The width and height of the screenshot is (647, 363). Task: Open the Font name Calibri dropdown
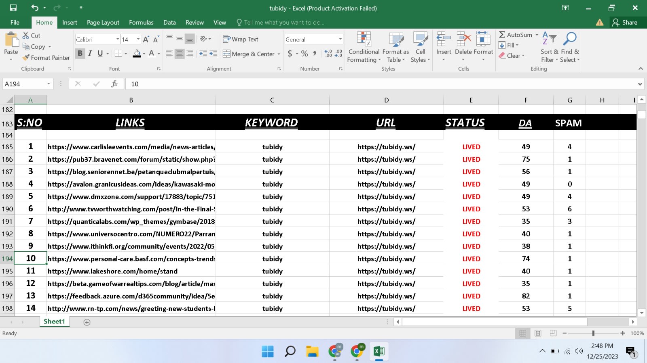[118, 39]
